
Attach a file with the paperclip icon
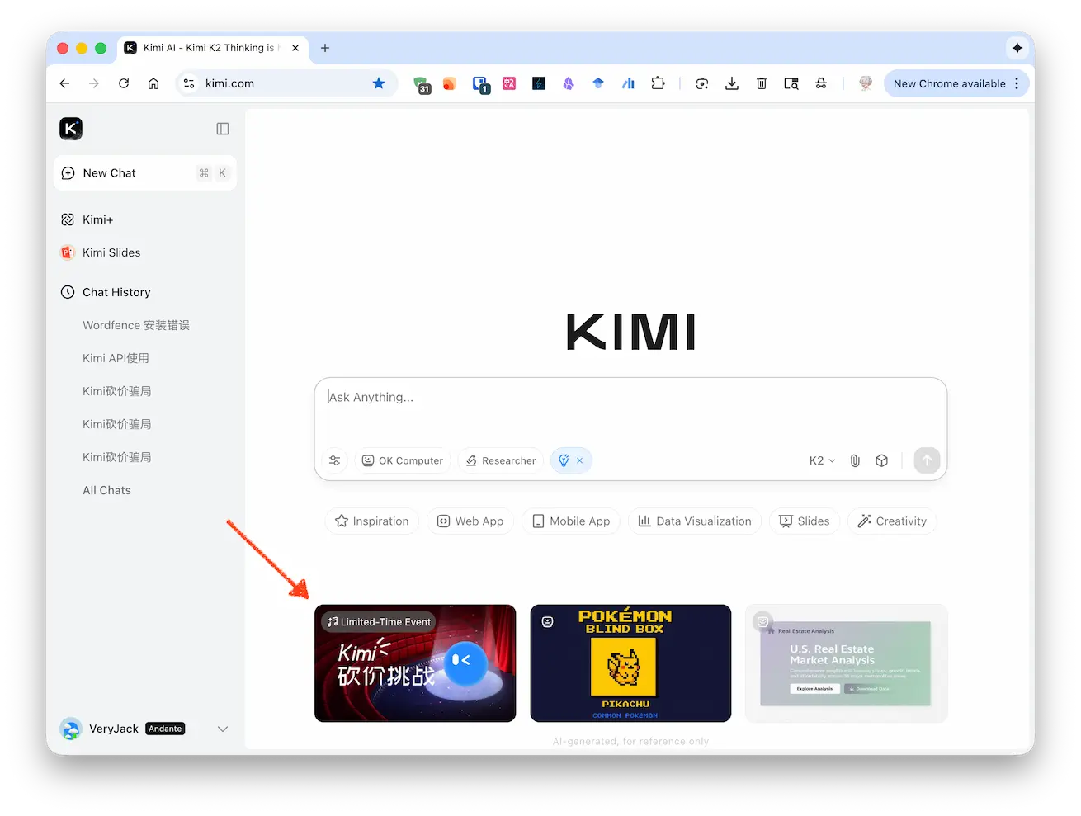tap(855, 460)
